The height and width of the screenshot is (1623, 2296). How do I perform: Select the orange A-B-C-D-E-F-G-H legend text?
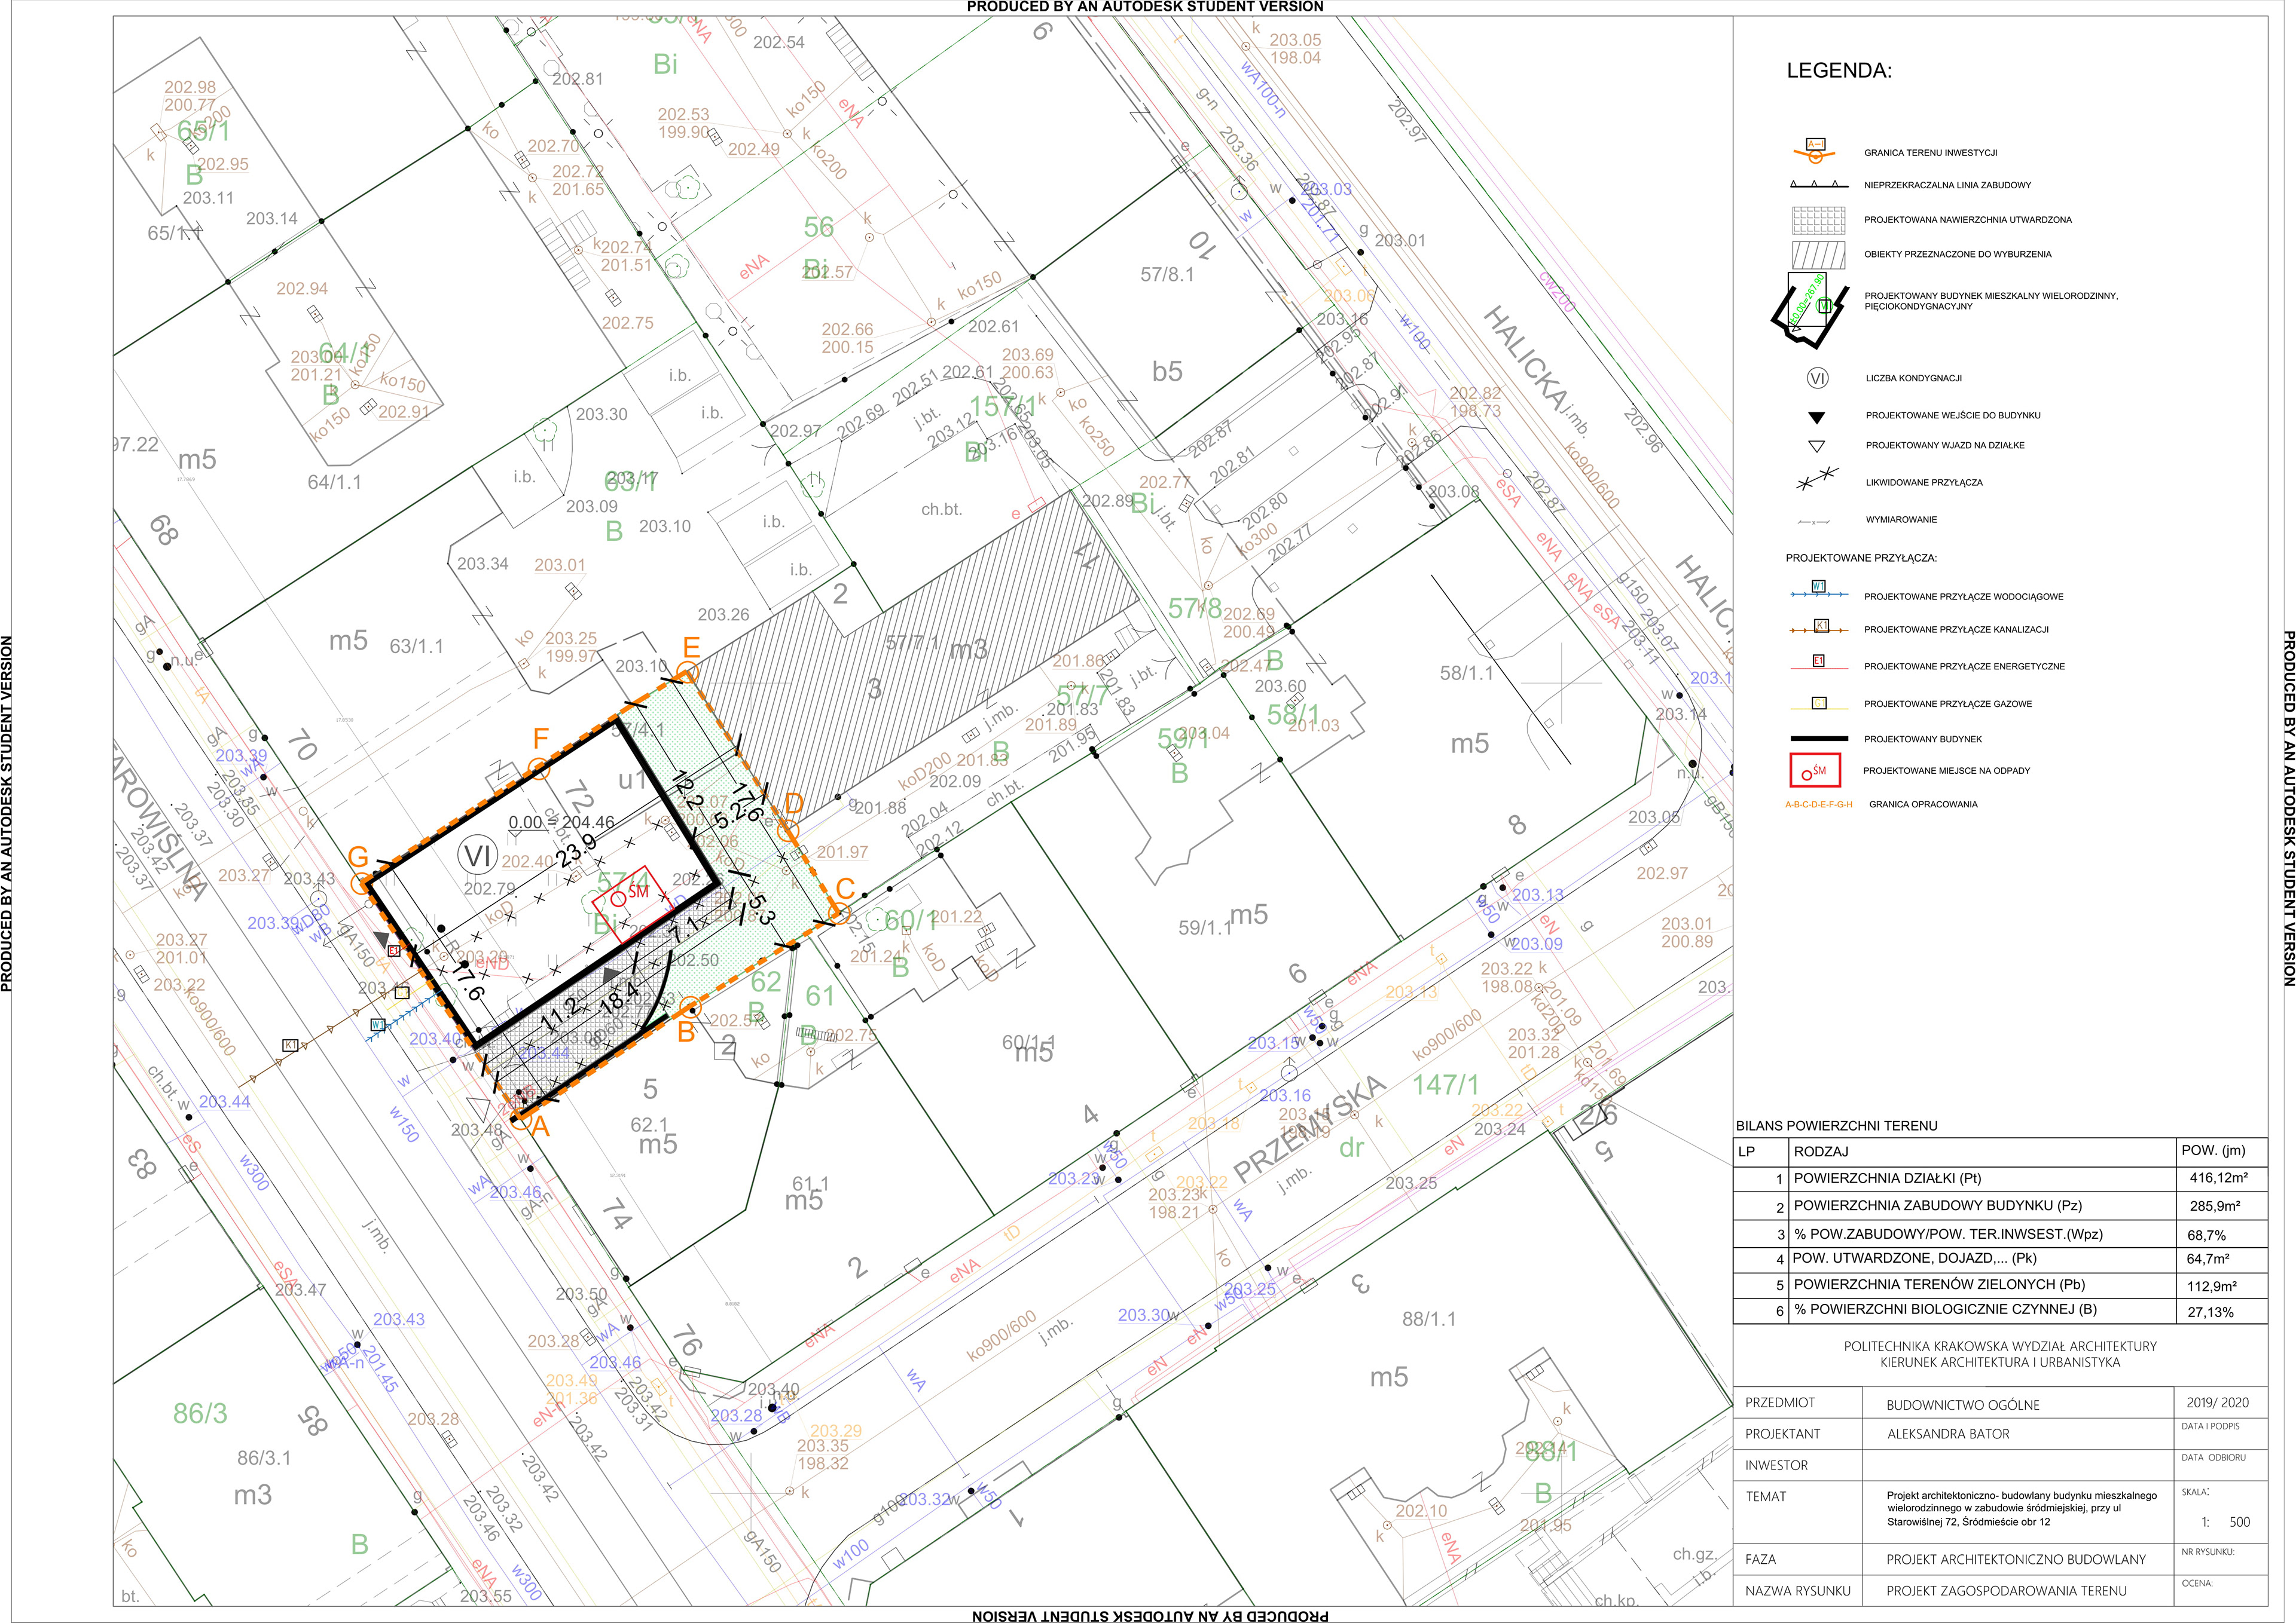click(x=1818, y=804)
